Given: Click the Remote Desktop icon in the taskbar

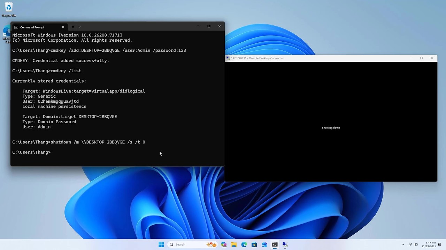Looking at the screenshot, I should 285,244.
